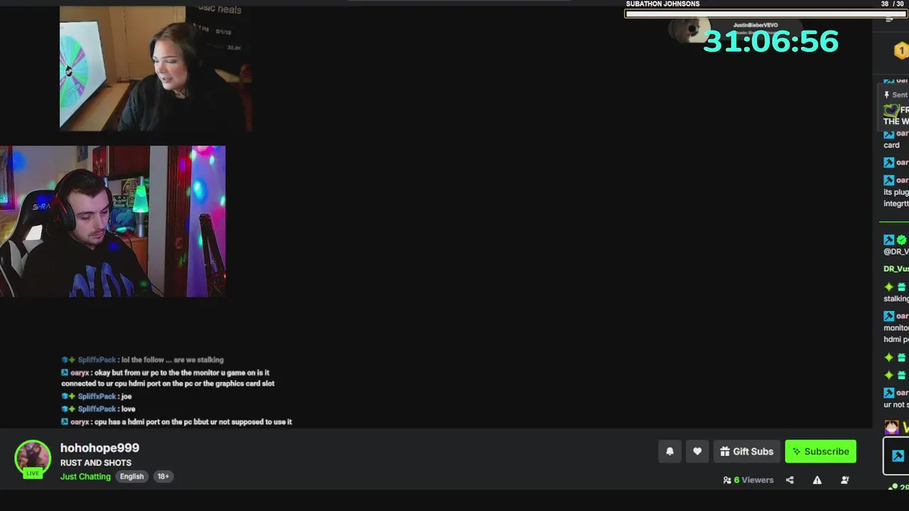909x511 pixels.
Task: Click the Gift Subs button
Action: (x=746, y=451)
